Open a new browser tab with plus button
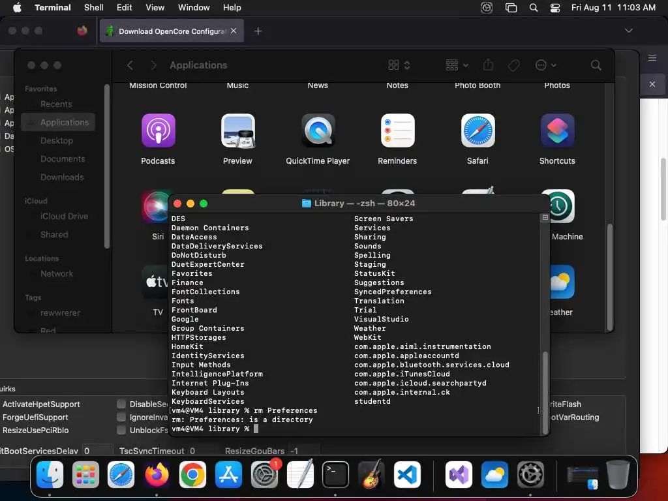 (x=258, y=31)
